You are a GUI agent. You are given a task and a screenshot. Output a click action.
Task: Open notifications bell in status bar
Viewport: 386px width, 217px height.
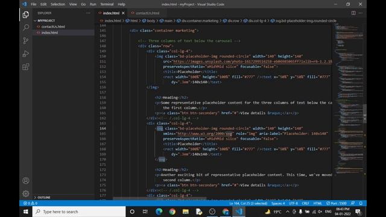tap(361, 203)
